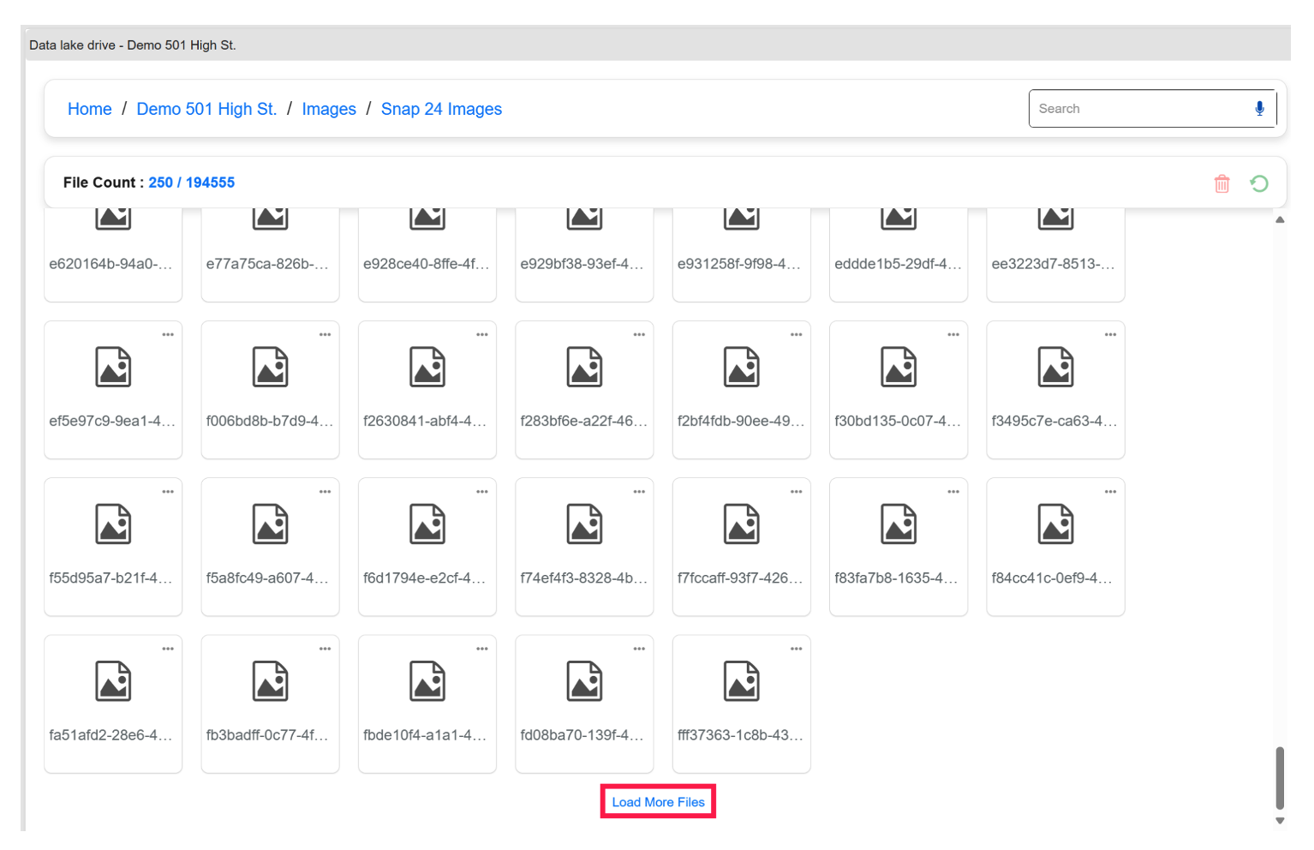This screenshot has width=1314, height=850.
Task: Select the file icon for fff37363-1c8b
Action: 741,681
